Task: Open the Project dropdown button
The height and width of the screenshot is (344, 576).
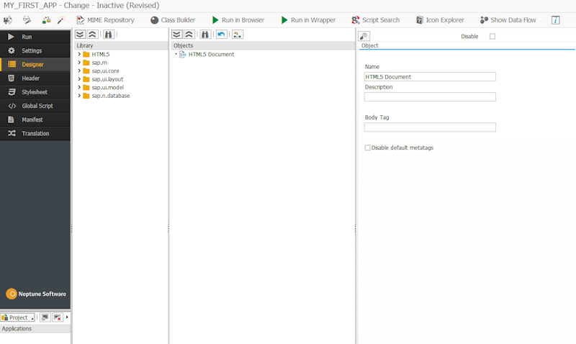Action: click(x=17, y=317)
